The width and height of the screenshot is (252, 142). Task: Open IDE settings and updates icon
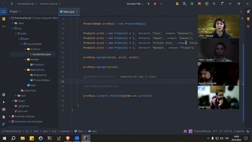pyautogui.click(x=222, y=4)
